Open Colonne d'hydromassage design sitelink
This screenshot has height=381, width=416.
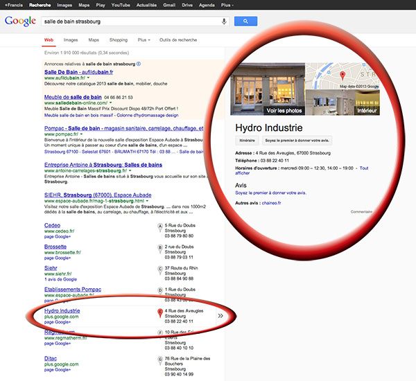tap(148, 115)
